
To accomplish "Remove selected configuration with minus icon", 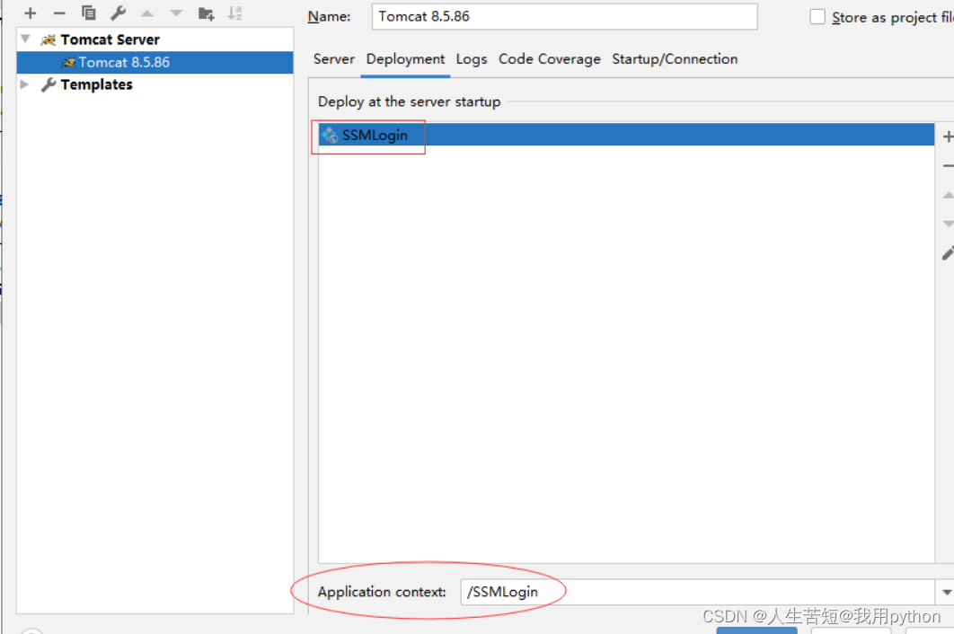I will click(59, 13).
